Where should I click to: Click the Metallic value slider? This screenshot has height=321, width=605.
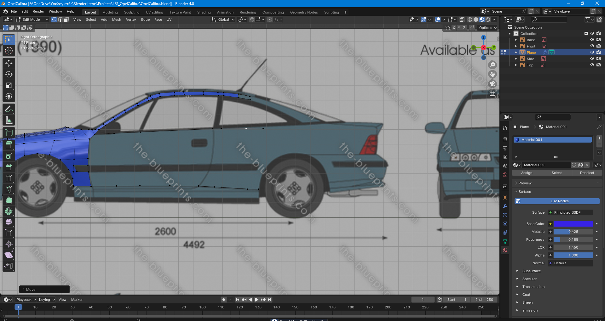pos(573,232)
